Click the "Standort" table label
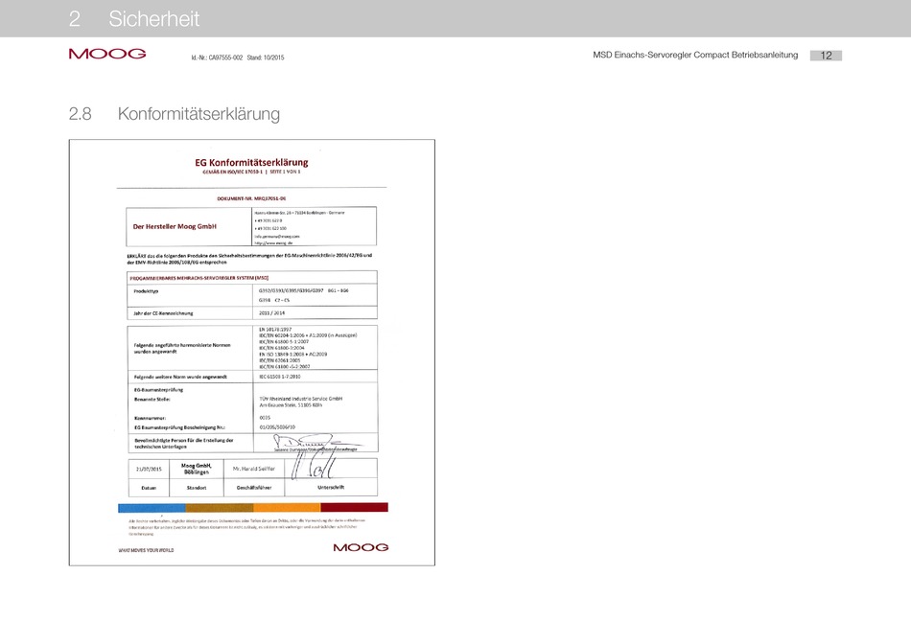The height and width of the screenshot is (644, 911). [197, 488]
